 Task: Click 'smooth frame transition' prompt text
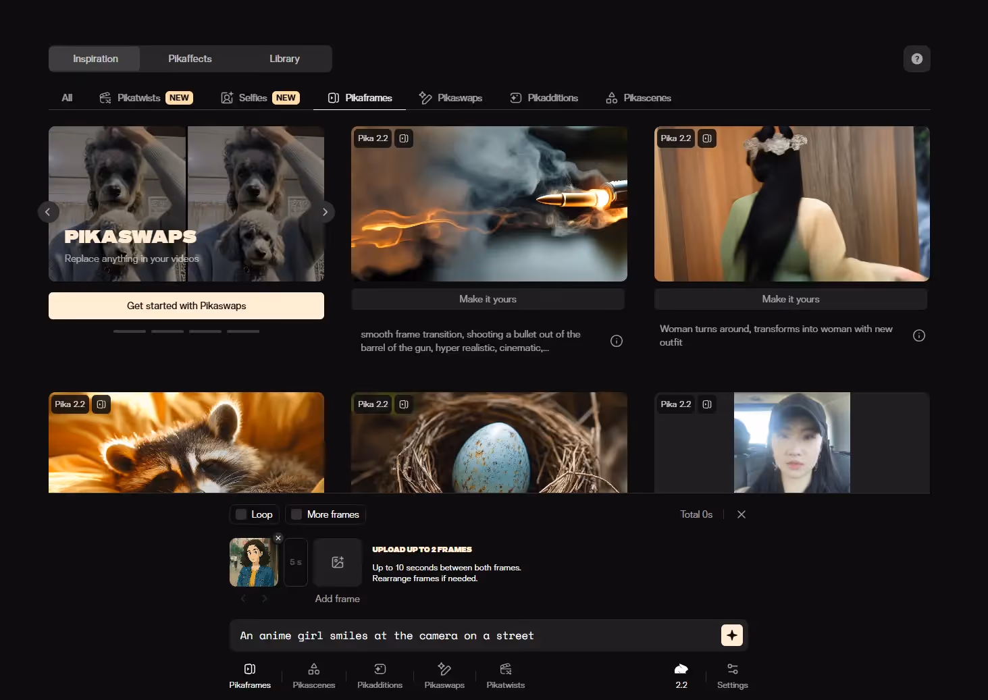[471, 341]
